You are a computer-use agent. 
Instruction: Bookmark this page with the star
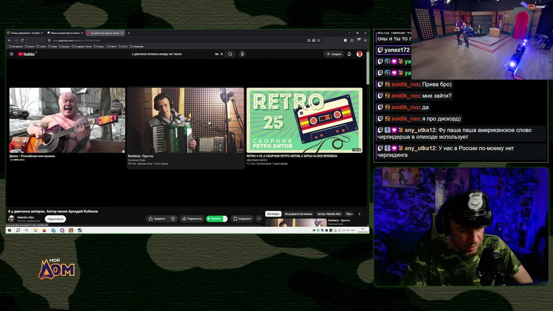click(x=319, y=40)
